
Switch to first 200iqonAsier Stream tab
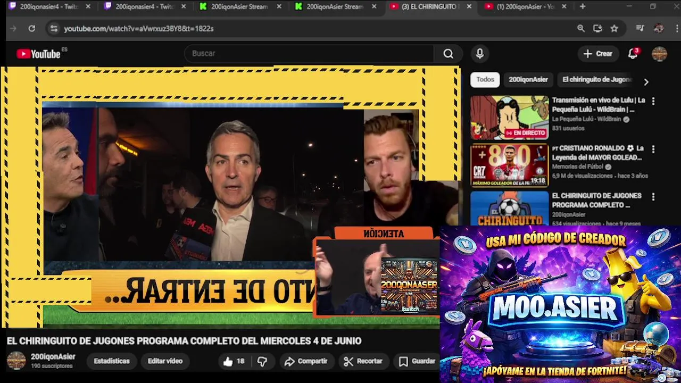240,6
